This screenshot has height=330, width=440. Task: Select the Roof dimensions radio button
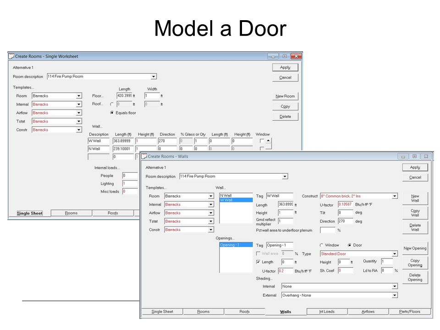[112, 104]
